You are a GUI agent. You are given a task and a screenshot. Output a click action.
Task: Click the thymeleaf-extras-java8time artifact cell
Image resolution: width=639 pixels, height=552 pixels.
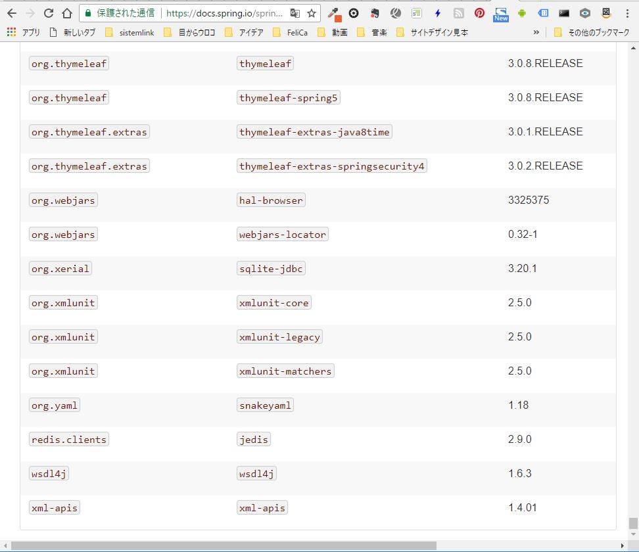pyautogui.click(x=314, y=132)
